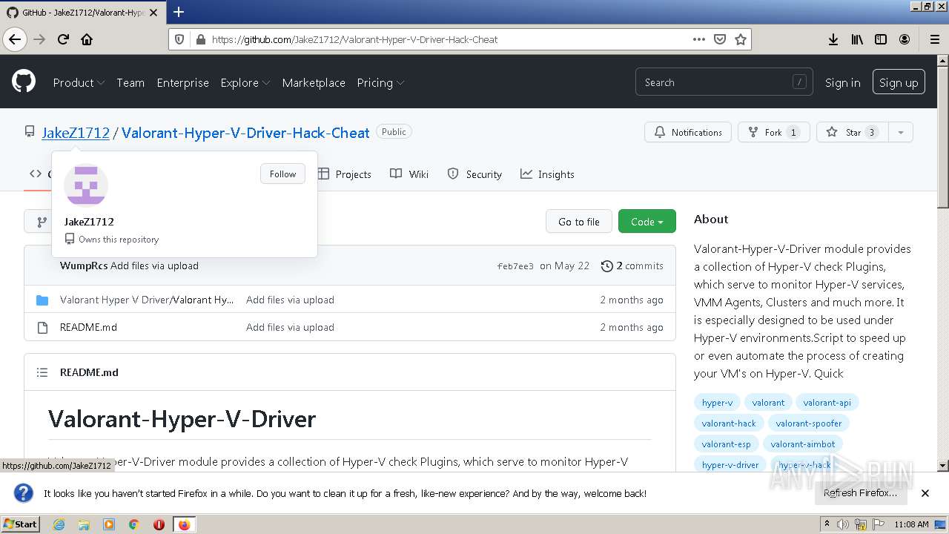Click Sign in link
Screen dimensions: 949x534
pos(842,82)
